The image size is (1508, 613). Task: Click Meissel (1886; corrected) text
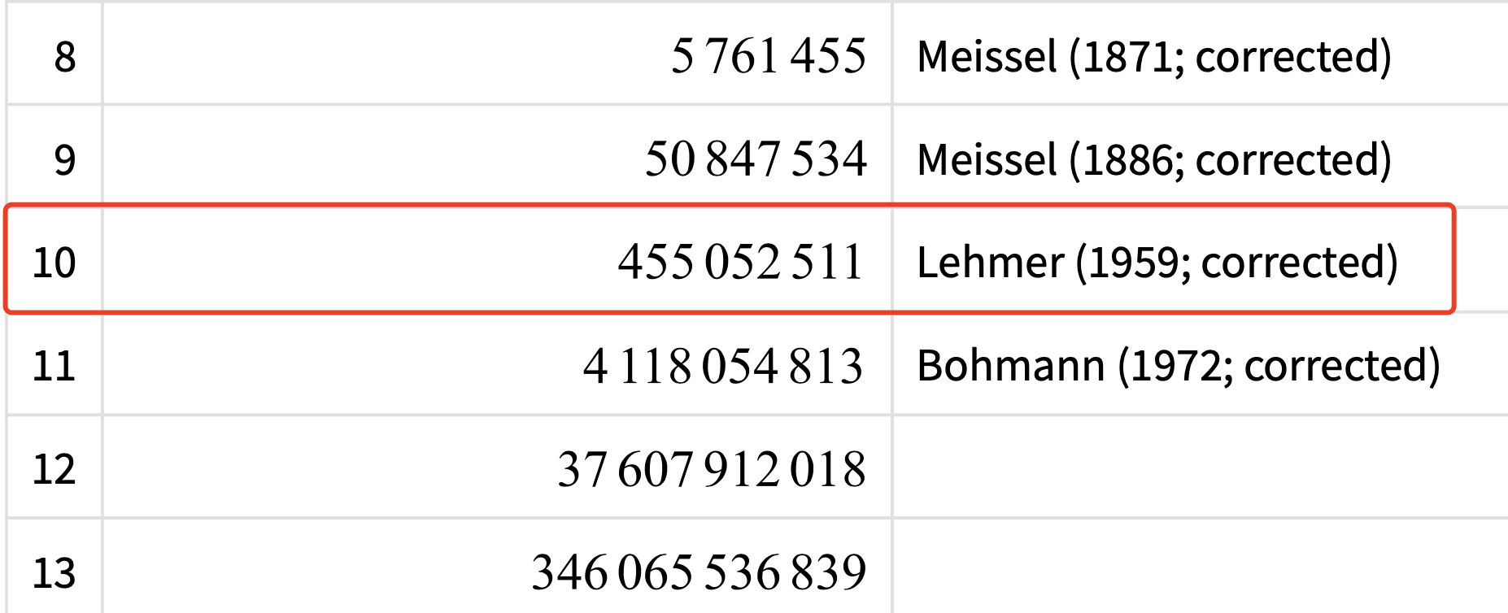[x=1154, y=159]
